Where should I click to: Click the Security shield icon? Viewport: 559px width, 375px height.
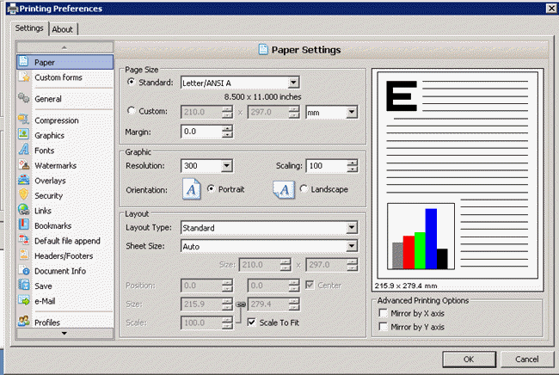(x=23, y=194)
